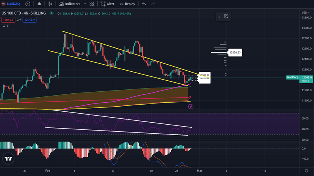Click the OHLC close value C12043.0
The width and height of the screenshot is (314, 176).
(104, 14)
